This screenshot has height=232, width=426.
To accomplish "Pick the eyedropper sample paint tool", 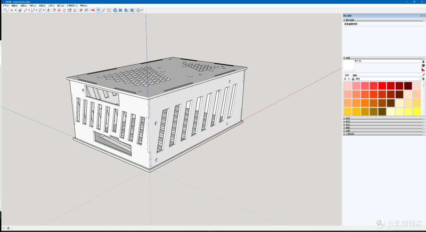I will 423,75.
